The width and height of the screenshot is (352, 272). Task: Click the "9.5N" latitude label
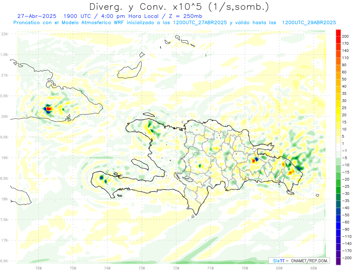[x=4, y=137]
